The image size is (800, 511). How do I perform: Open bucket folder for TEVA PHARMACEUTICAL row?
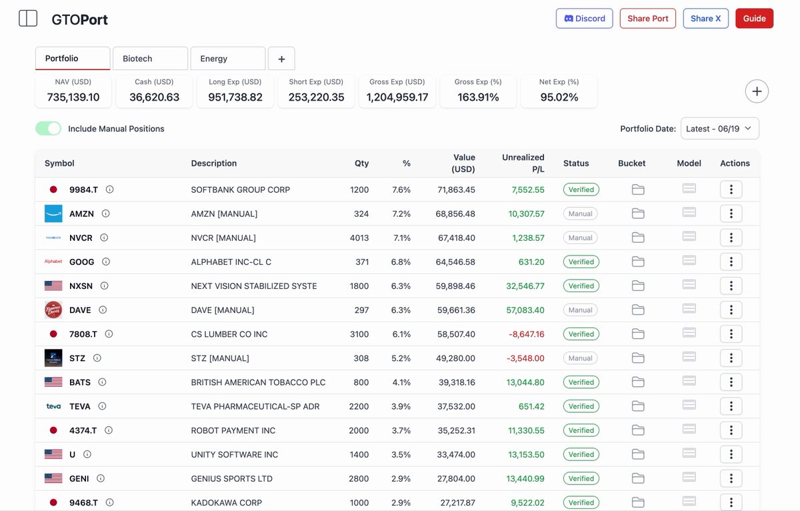[638, 406]
